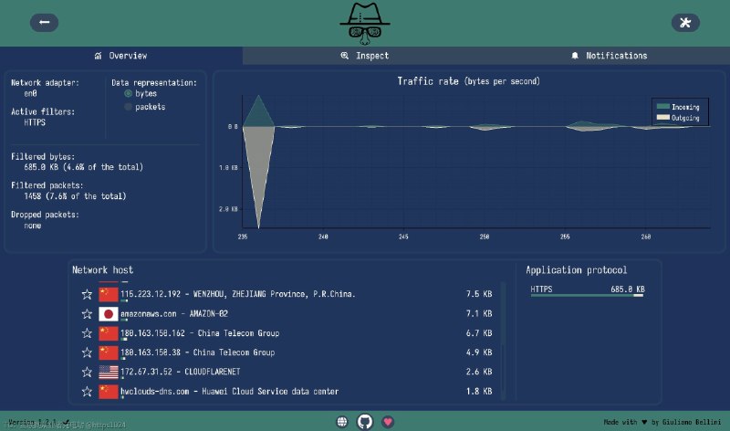This screenshot has height=431, width=730.
Task: Select hwclouds-dns.com Huawei Cloud host row
Action: [x=287, y=392]
